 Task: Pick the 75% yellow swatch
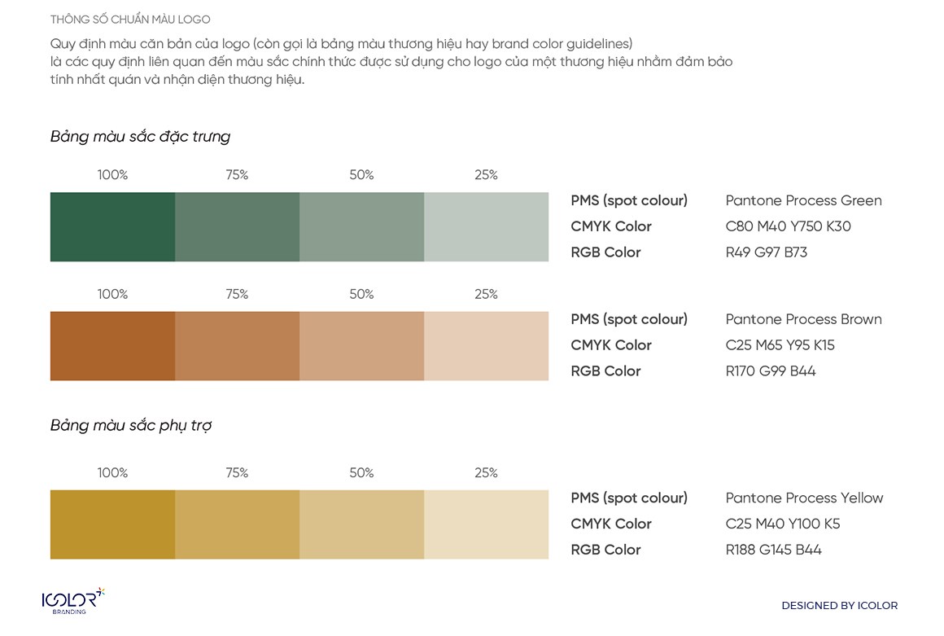tap(237, 524)
